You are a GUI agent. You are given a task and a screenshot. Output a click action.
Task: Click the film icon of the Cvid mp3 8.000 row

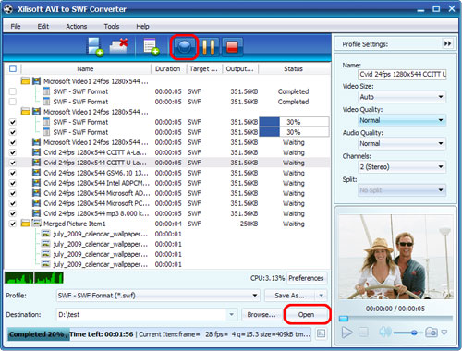(36, 213)
